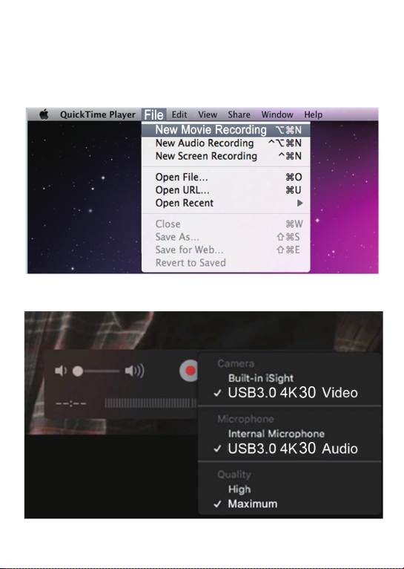Viewport: 404px width, 569px height.
Task: Select USB3.0 4K30 Audio microphone
Action: click(x=293, y=449)
